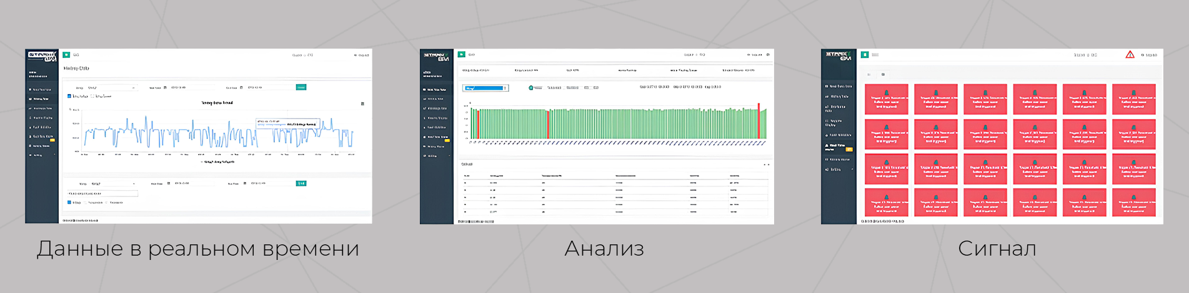Click round green icon beside blue dropdown
The height and width of the screenshot is (293, 1189).
point(531,88)
